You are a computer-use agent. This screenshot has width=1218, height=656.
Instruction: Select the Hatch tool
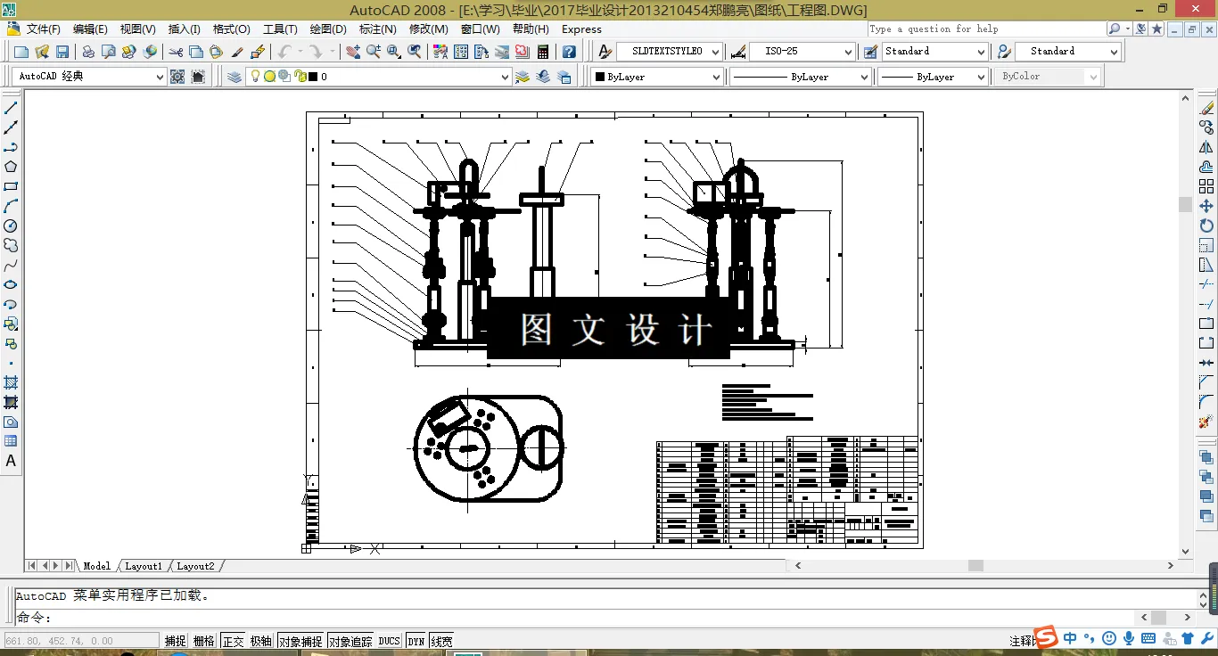click(x=11, y=382)
